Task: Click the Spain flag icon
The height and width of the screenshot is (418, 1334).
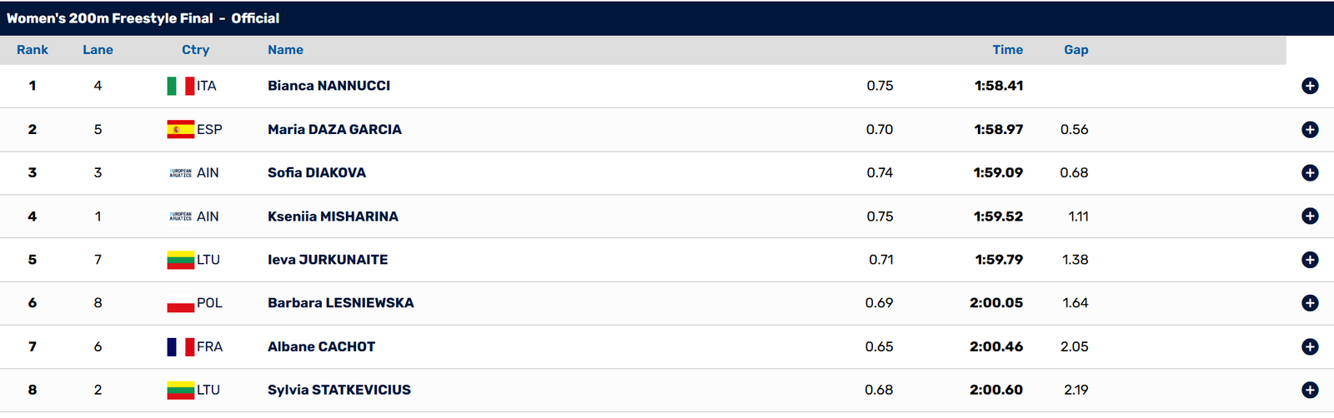Action: point(181,129)
